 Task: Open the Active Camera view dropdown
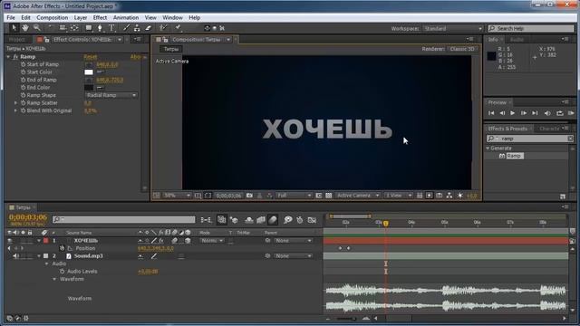click(x=358, y=196)
